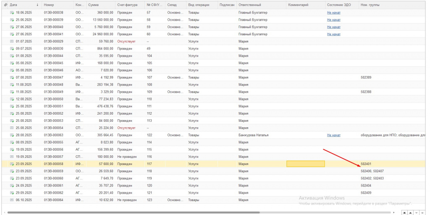Click the Подписан column header
Screen dimensions: 430x215
[226, 5]
